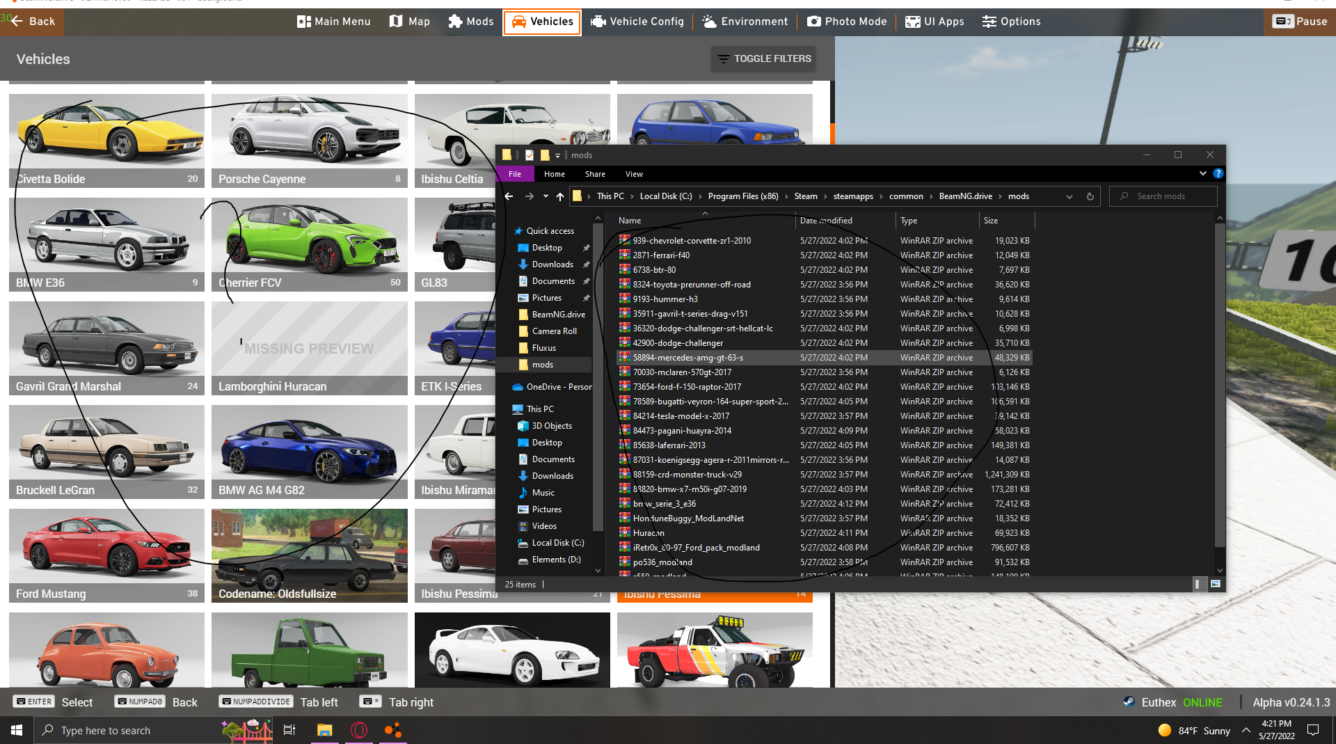The height and width of the screenshot is (744, 1336).
Task: Pick the BMW AG M4 G82
Action: (x=309, y=452)
